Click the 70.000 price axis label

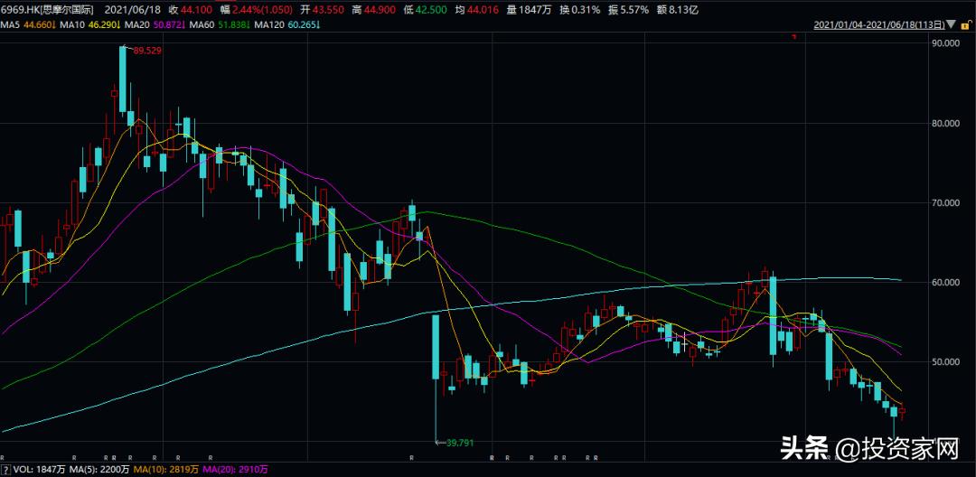coord(945,202)
